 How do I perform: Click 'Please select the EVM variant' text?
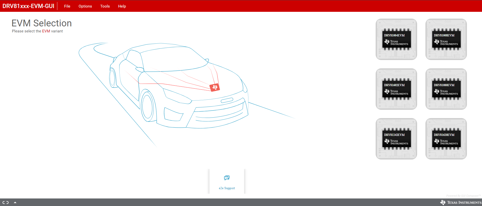(x=37, y=31)
